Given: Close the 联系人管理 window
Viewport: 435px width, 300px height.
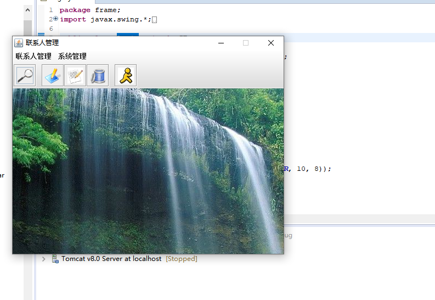Looking at the screenshot, I should tap(271, 43).
